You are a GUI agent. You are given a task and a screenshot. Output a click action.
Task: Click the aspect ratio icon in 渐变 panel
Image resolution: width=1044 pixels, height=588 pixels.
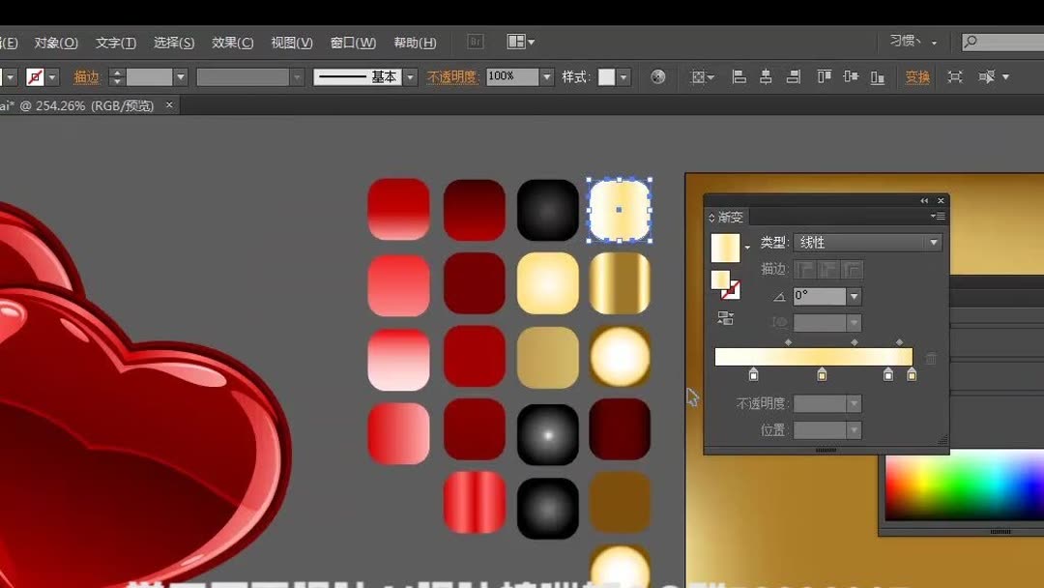(x=780, y=323)
